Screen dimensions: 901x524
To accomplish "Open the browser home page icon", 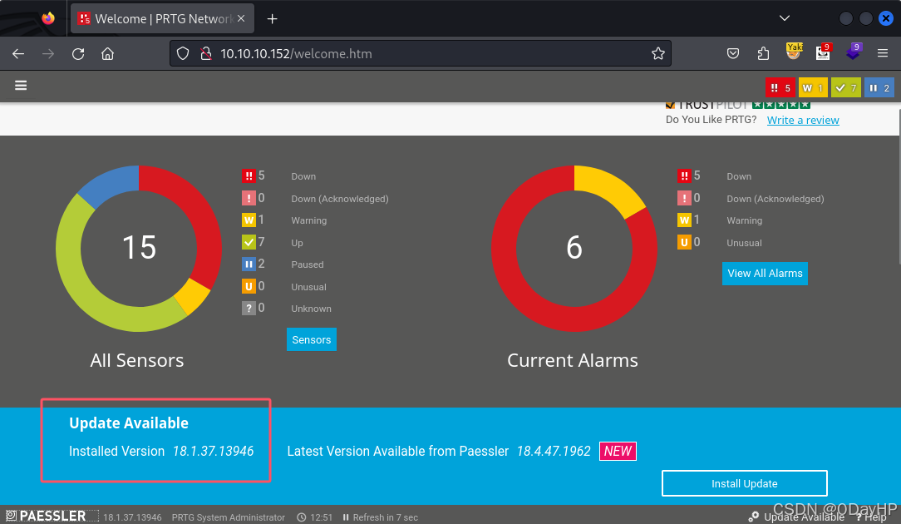I will 107,53.
